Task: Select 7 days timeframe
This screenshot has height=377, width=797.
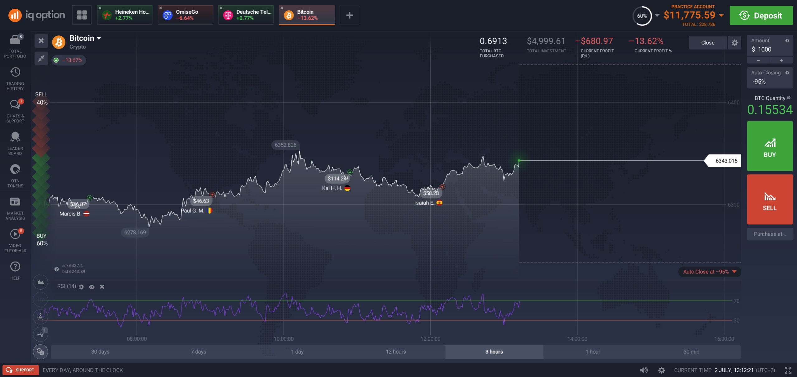Action: pos(198,352)
